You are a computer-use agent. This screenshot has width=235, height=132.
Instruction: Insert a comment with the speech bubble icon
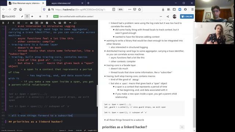point(75,23)
